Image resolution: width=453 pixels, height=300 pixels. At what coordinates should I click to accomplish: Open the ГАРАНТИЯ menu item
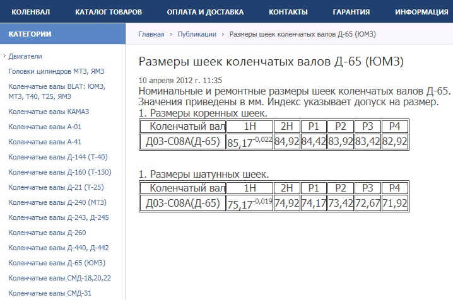click(351, 12)
